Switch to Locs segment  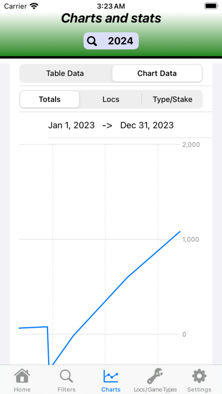(x=110, y=99)
